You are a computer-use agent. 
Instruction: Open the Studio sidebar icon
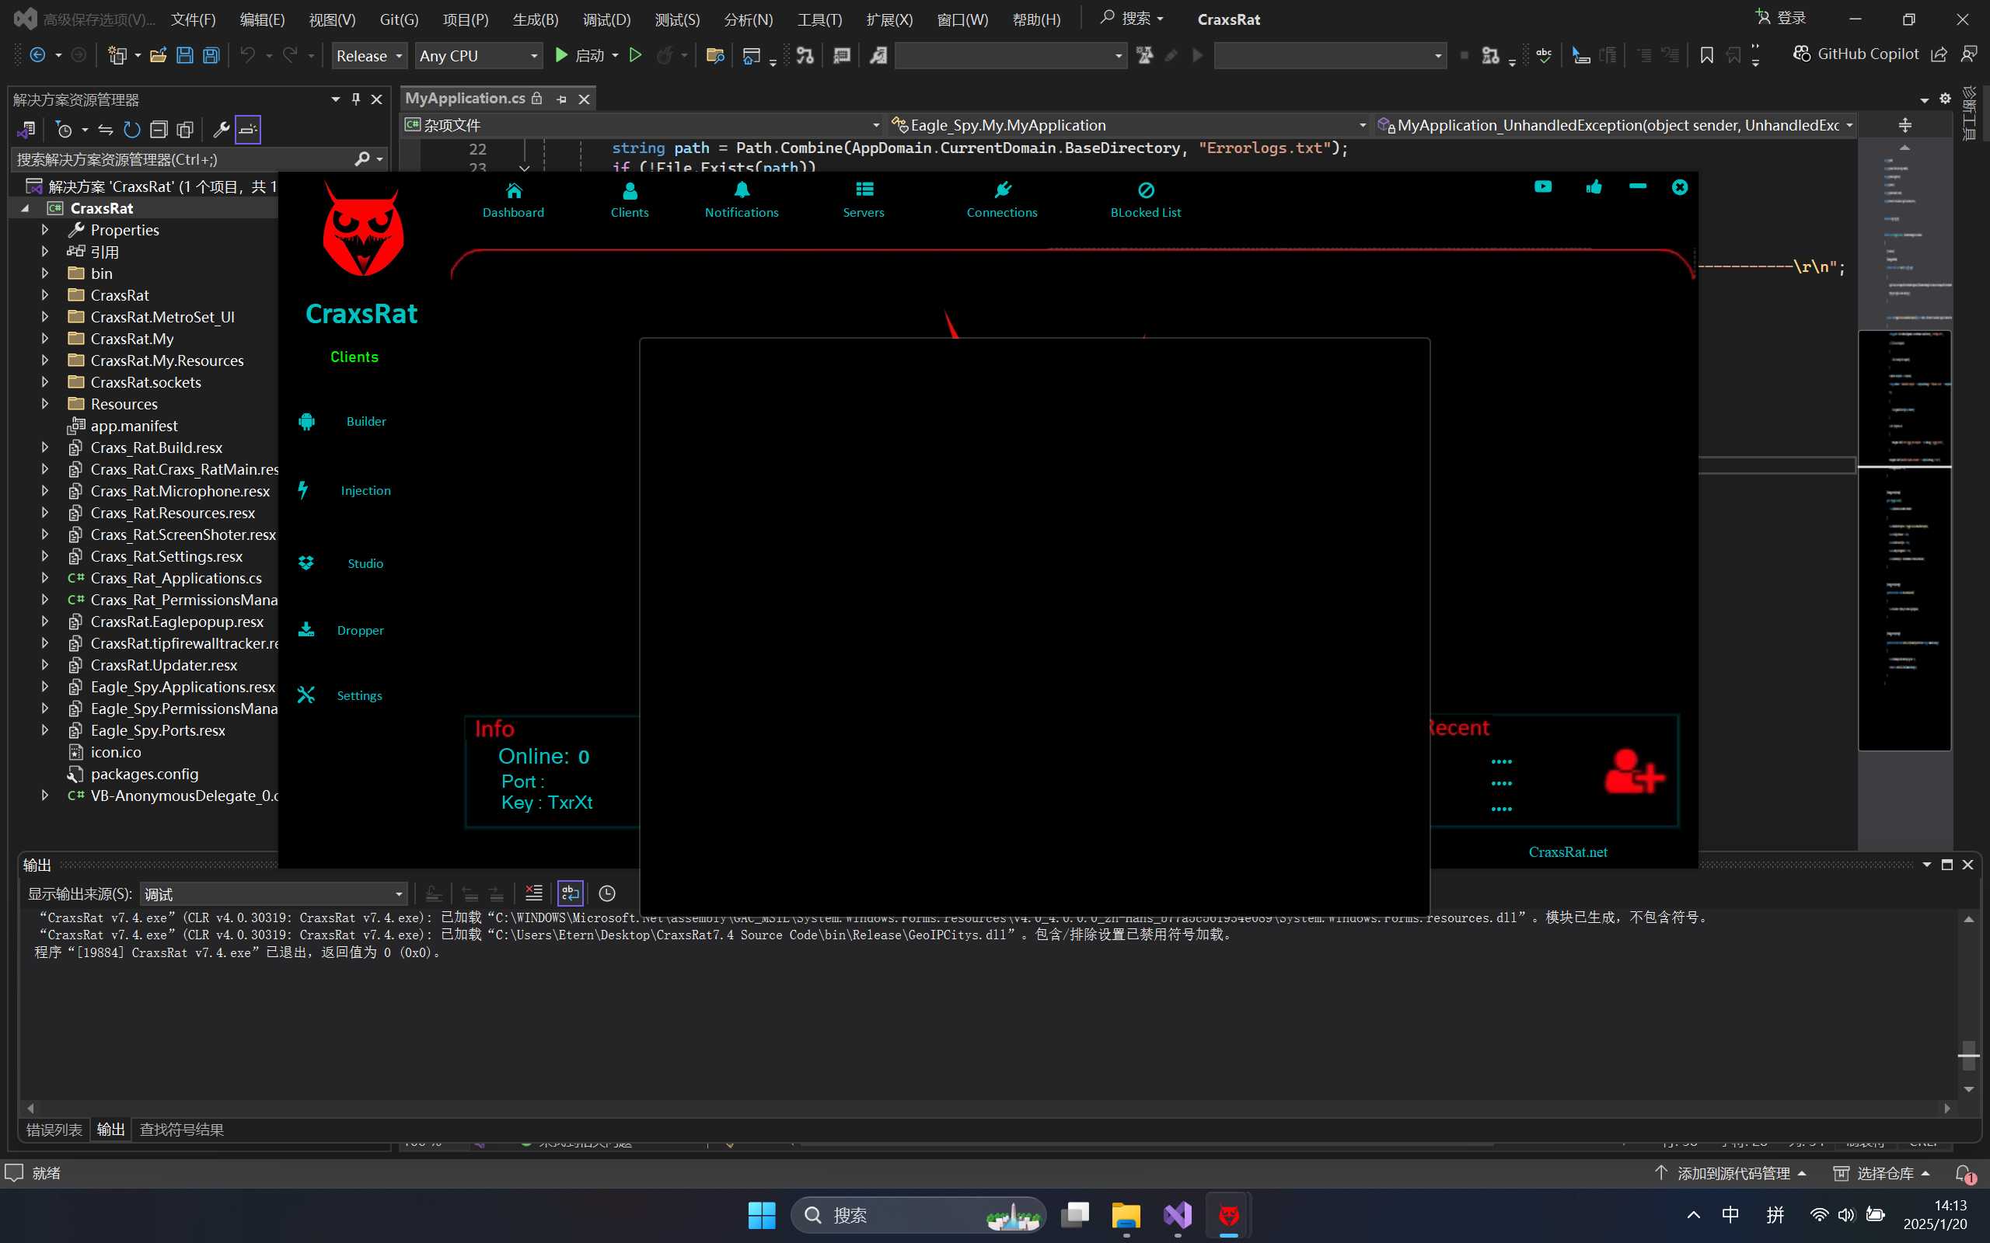[x=306, y=563]
